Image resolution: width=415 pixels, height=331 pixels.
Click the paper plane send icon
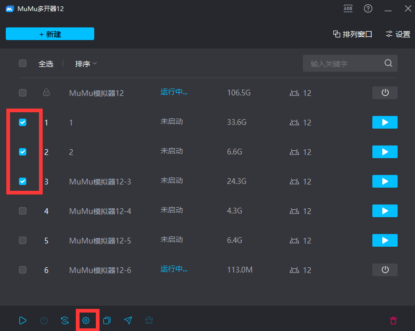click(128, 320)
